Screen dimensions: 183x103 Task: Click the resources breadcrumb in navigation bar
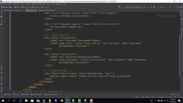pos(26,7)
